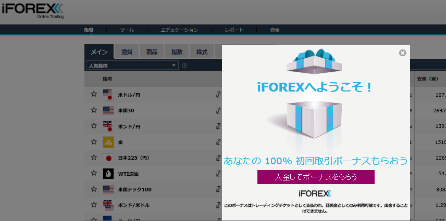Viewport: 446px width, 221px height.
Task: Click the gold bars icon for 金
Action: click(108, 142)
